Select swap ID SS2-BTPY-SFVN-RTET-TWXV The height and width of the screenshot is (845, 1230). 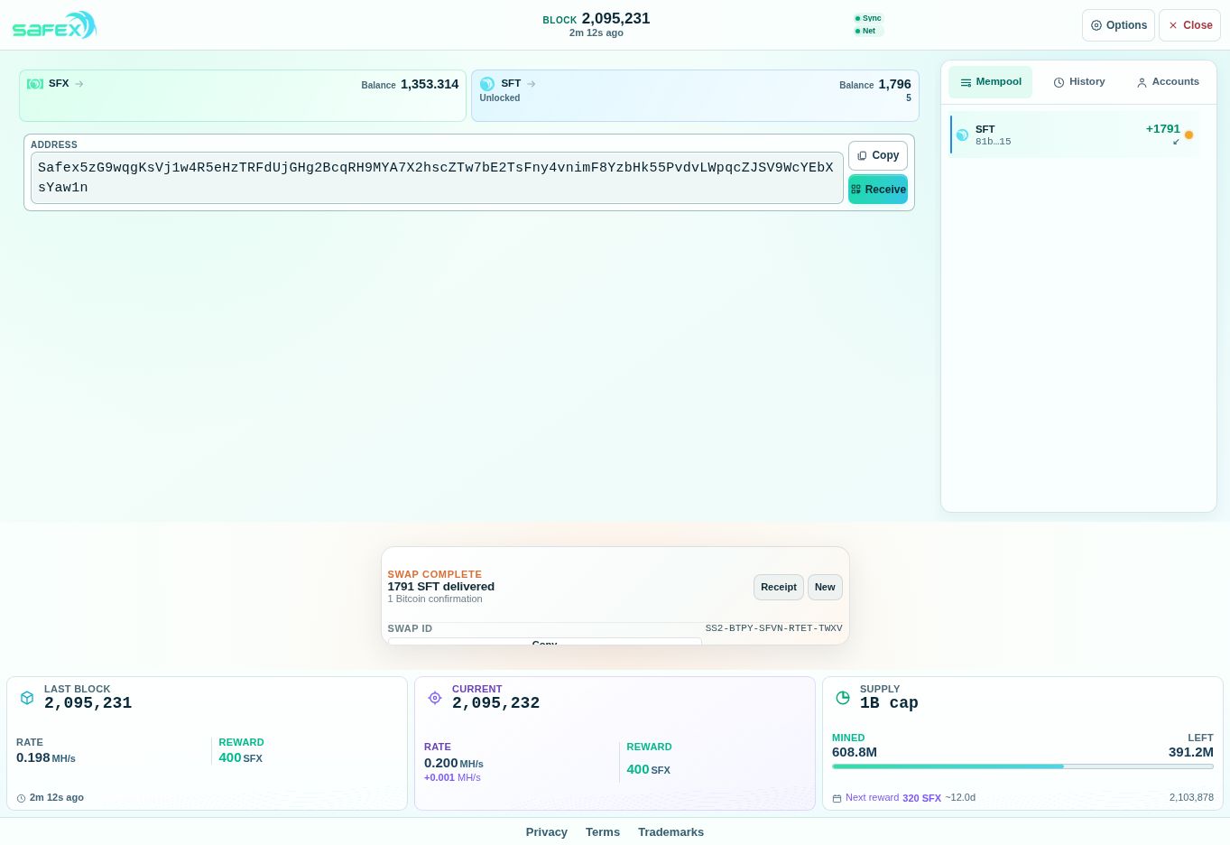pyautogui.click(x=773, y=628)
